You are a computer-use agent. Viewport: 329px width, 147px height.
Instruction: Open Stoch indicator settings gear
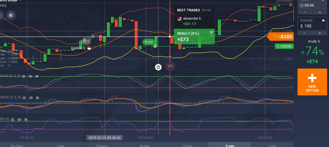tap(24, 76)
